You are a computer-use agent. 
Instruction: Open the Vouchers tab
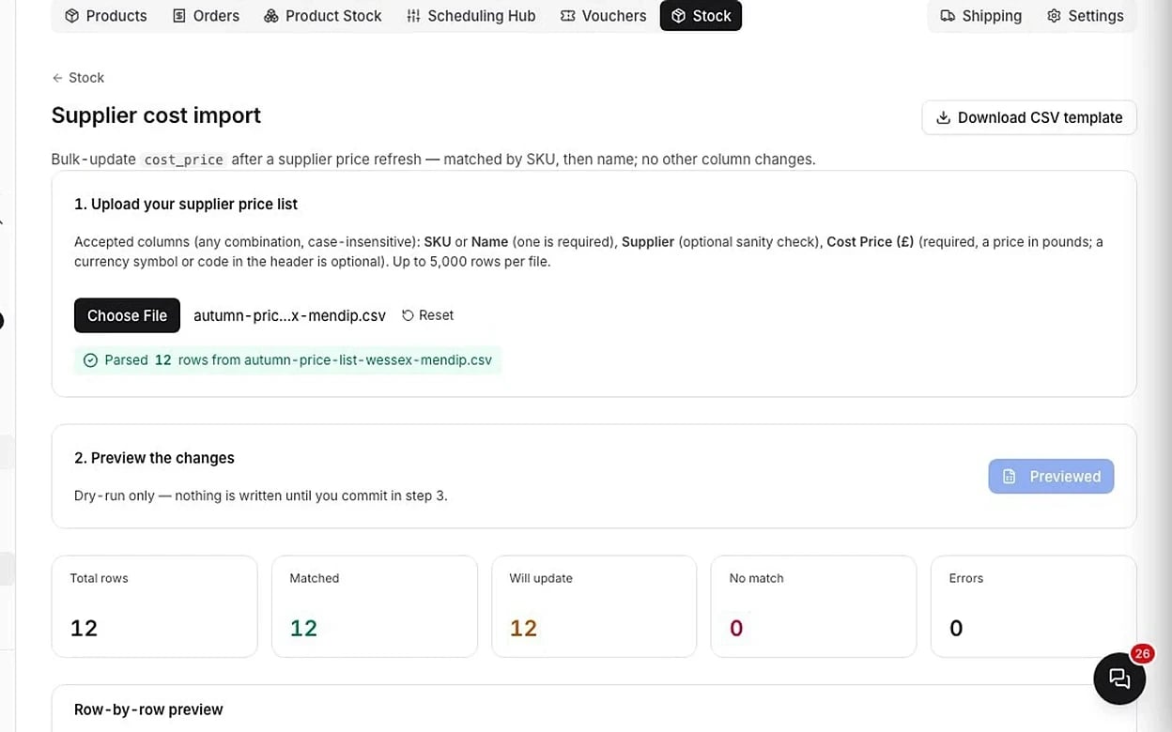(x=603, y=16)
